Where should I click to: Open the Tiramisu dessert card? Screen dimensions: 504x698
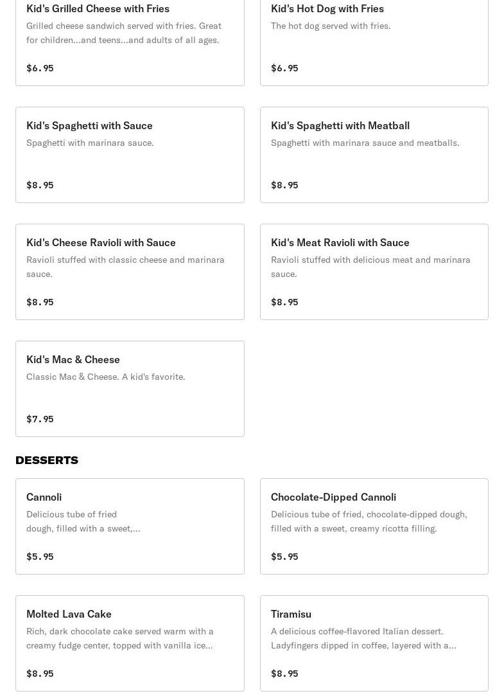pos(374,643)
